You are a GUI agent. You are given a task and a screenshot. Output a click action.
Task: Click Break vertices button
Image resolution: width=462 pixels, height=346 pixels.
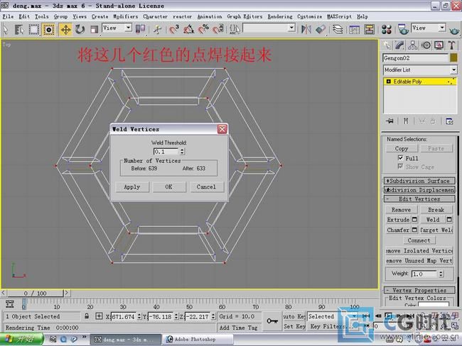[x=436, y=210]
